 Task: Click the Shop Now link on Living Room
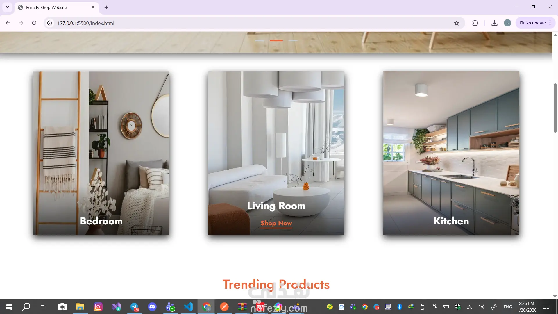click(276, 223)
